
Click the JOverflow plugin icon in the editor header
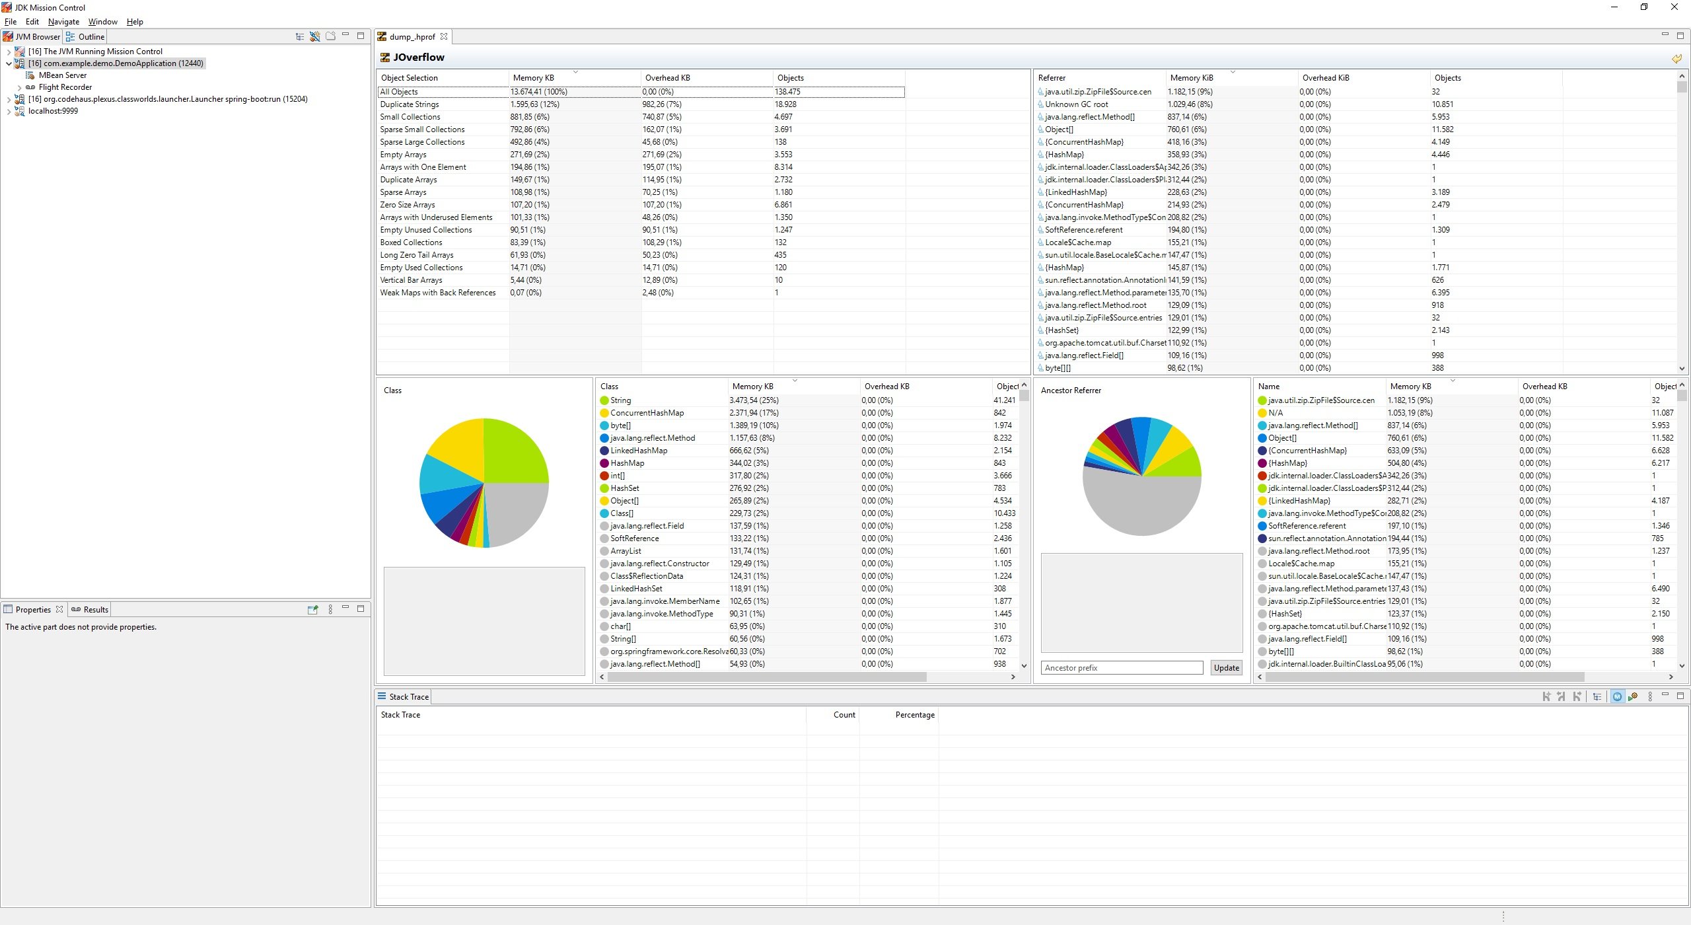(385, 57)
